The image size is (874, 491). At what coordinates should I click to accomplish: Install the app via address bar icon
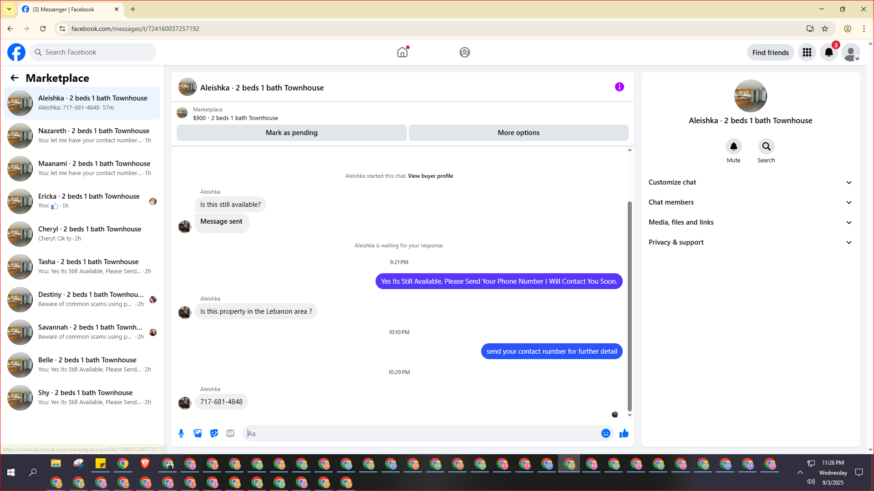810,29
